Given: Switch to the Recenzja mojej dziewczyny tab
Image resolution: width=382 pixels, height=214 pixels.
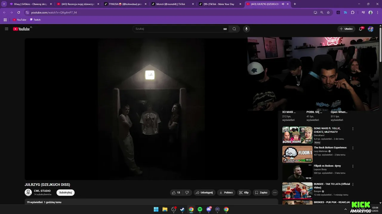Looking at the screenshot, I should (x=76, y=4).
